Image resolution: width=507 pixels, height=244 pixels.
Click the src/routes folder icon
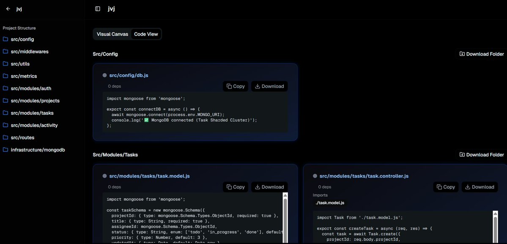[5, 137]
